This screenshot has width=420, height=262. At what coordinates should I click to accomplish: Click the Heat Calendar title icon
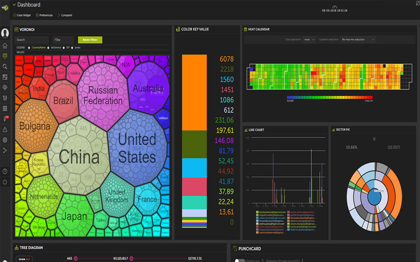click(x=245, y=29)
